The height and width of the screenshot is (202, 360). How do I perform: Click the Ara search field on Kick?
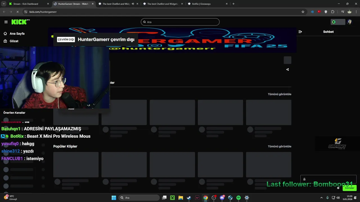[x=180, y=22]
